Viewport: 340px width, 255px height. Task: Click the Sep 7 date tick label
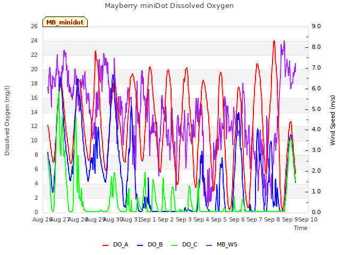pyautogui.click(x=254, y=219)
